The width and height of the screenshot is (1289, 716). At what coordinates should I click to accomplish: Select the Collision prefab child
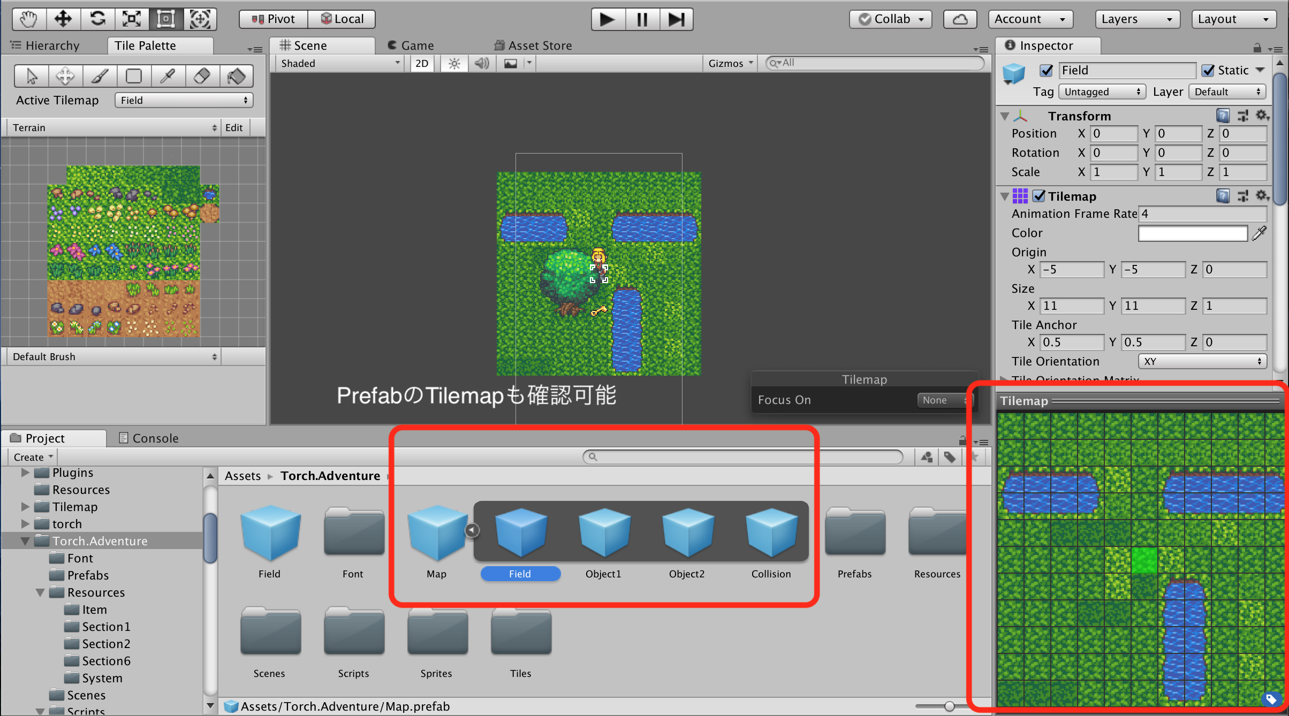[x=771, y=544]
